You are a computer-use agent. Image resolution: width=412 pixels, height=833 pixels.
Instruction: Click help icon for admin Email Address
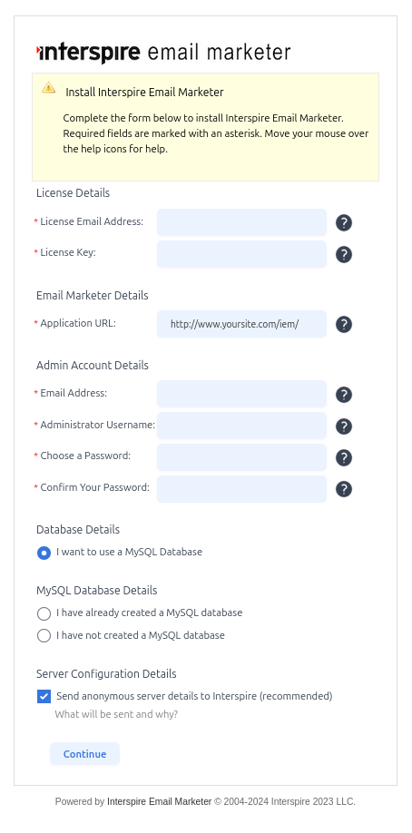pyautogui.click(x=344, y=395)
